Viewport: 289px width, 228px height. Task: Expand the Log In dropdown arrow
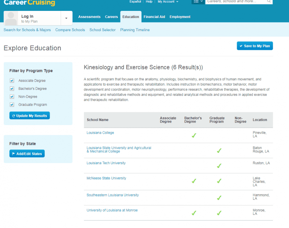point(66,18)
